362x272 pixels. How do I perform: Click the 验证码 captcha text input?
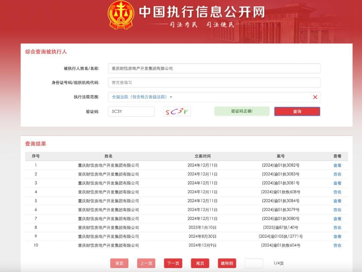tap(131, 111)
